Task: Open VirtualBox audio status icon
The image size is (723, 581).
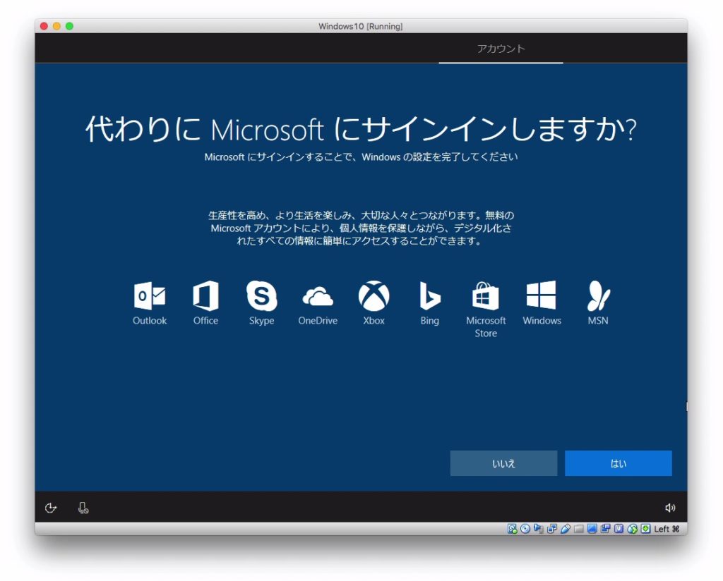Action: 539,529
